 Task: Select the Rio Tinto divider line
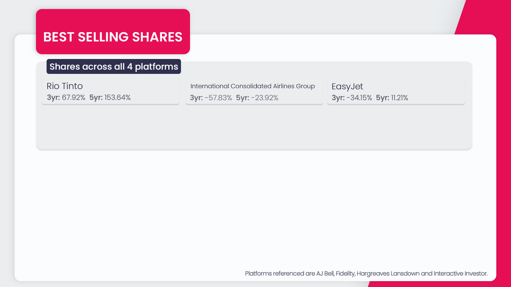coord(110,104)
